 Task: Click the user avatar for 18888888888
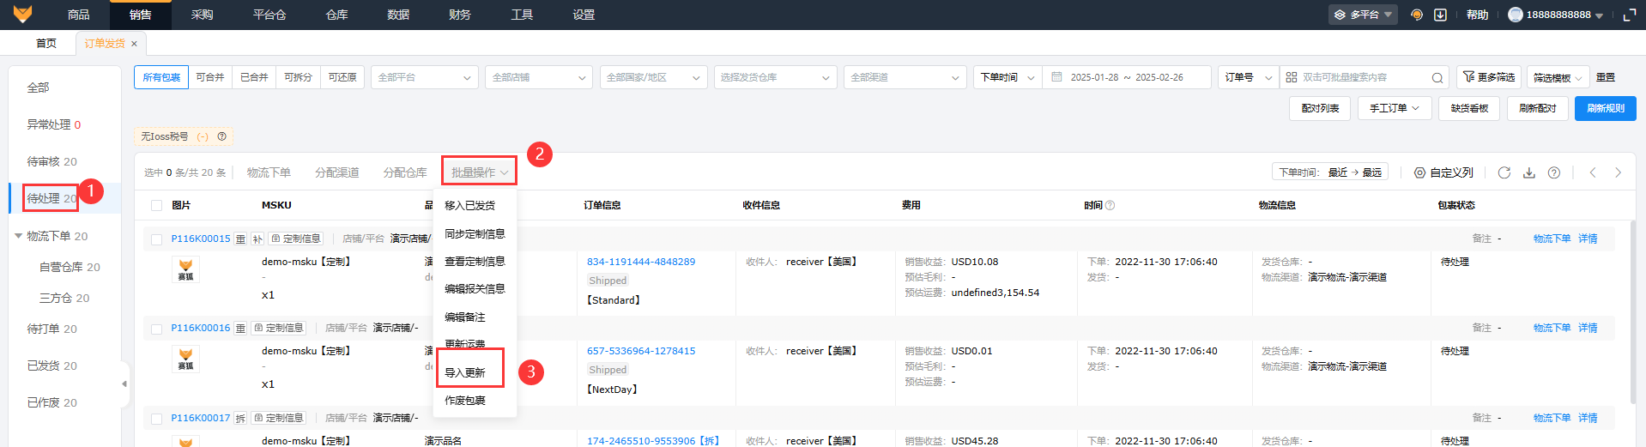coord(1516,15)
